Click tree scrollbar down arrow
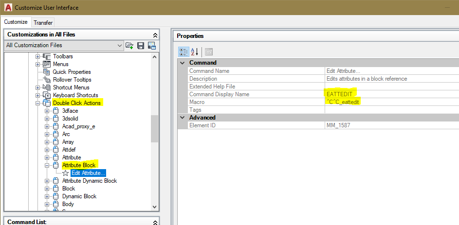Viewport: 459px width, 225px height. pos(155,207)
